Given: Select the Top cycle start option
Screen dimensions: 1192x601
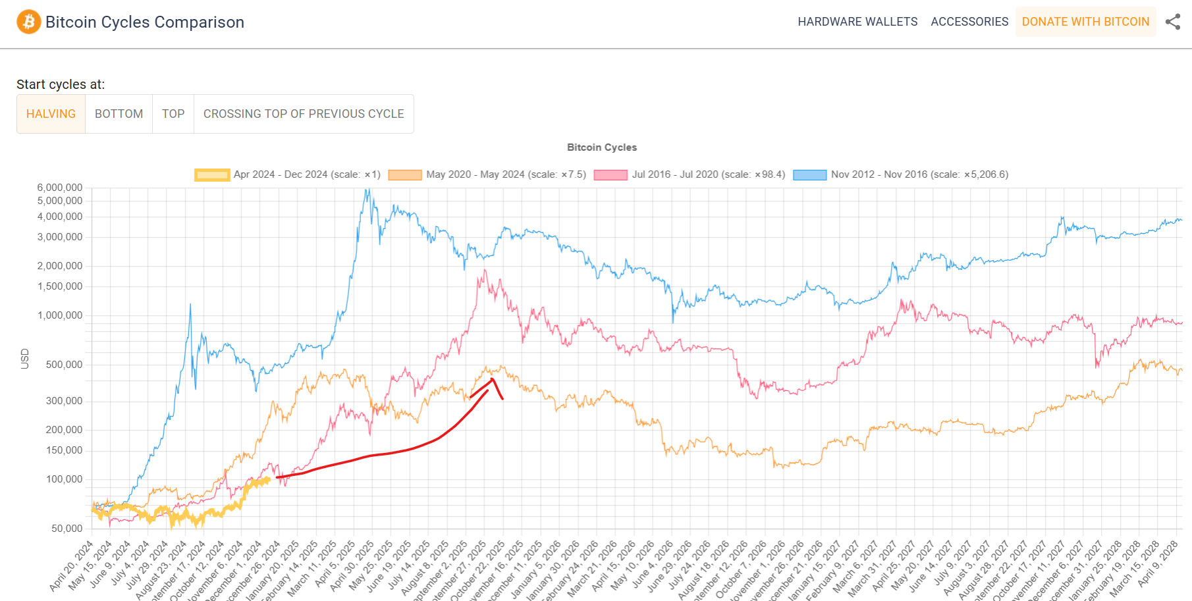Looking at the screenshot, I should [x=173, y=114].
